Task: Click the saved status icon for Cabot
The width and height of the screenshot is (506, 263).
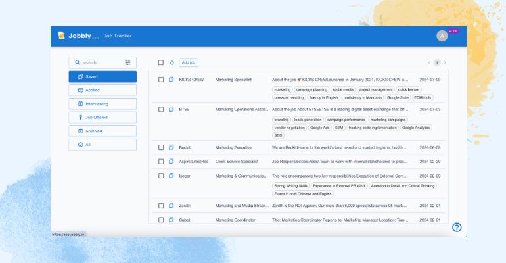Action: 172,220
